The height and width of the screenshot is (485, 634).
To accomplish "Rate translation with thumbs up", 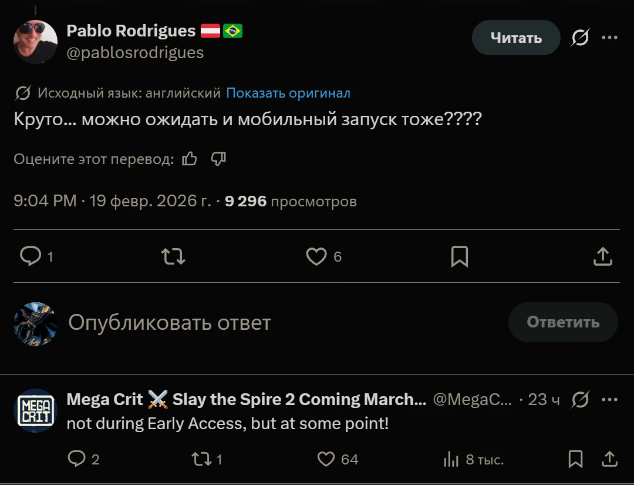I will tap(190, 159).
